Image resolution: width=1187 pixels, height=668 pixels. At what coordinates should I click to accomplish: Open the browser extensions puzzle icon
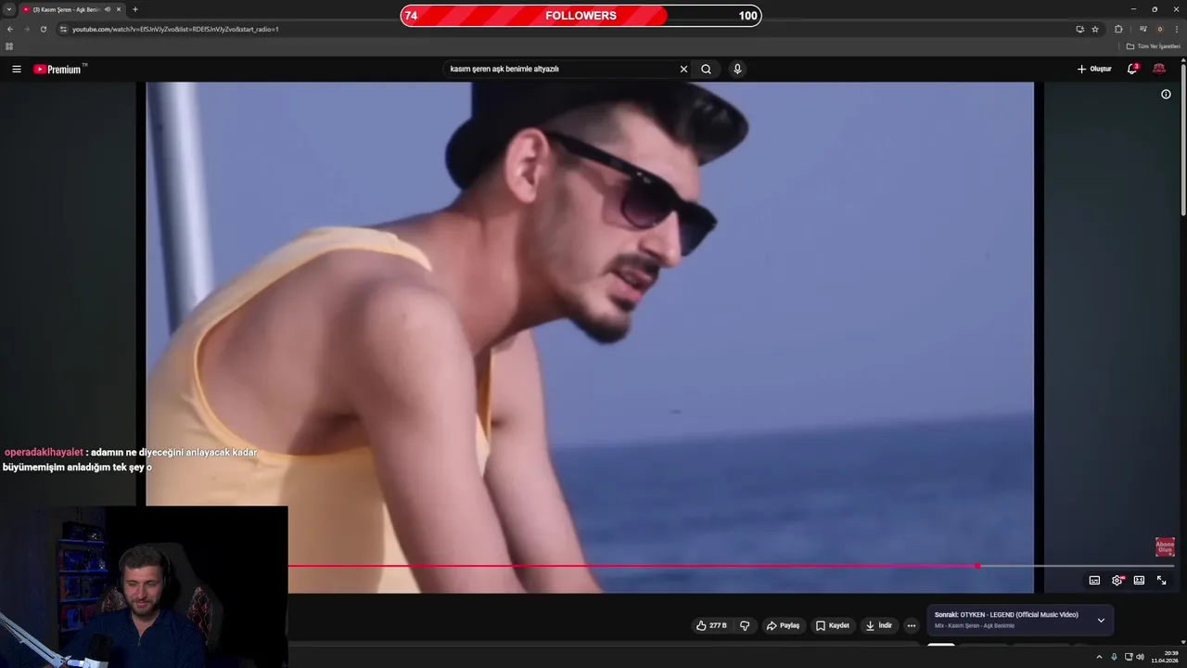(1118, 29)
